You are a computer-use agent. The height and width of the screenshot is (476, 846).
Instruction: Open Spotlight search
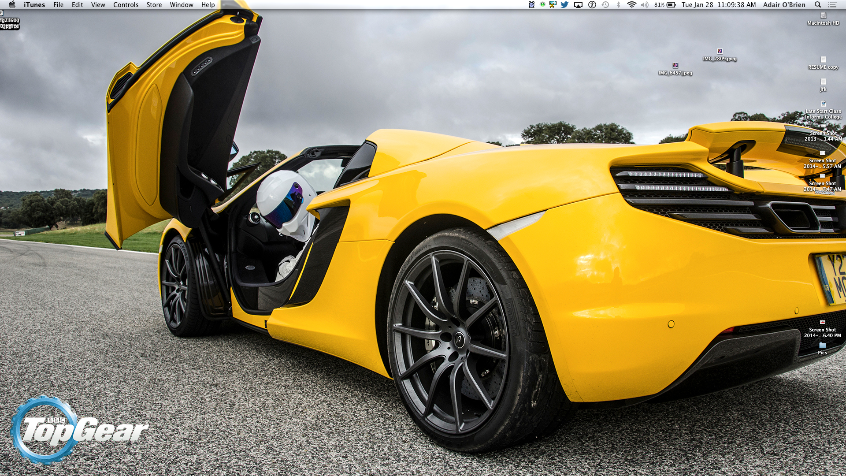point(818,4)
